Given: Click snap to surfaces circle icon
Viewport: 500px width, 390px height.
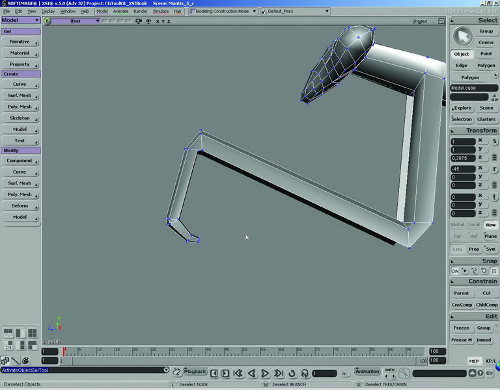Looking at the screenshot, I should (484, 271).
